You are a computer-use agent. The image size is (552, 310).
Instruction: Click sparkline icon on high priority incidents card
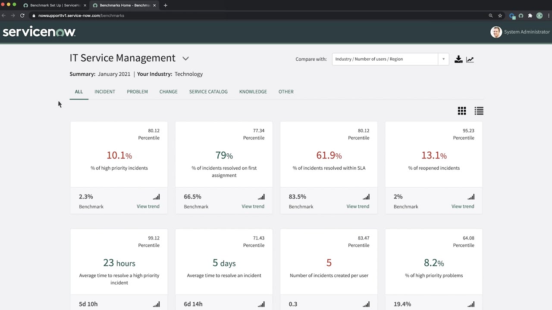tap(156, 197)
